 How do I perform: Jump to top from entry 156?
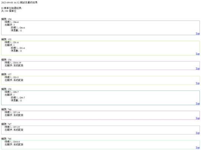tap(198, 69)
